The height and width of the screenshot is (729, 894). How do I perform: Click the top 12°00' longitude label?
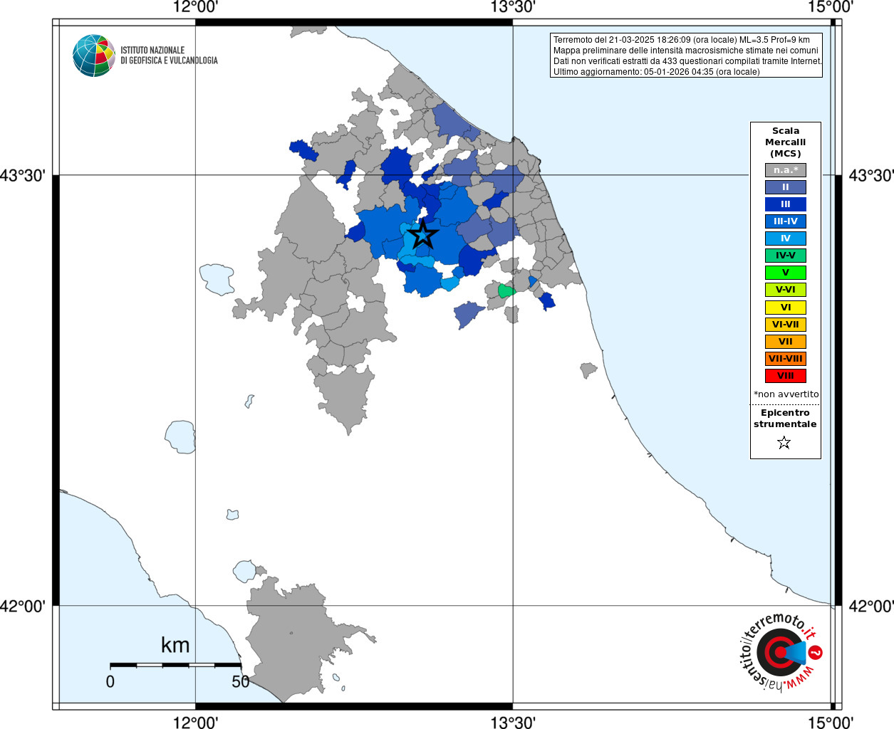[195, 8]
